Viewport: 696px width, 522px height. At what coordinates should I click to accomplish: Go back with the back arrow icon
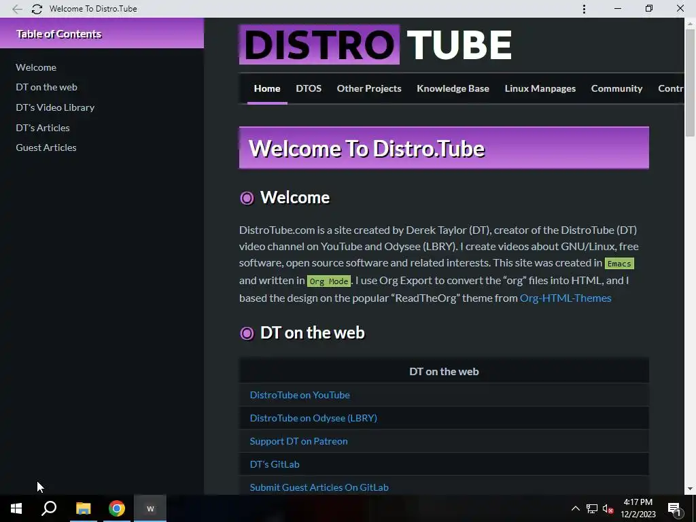coord(17,9)
